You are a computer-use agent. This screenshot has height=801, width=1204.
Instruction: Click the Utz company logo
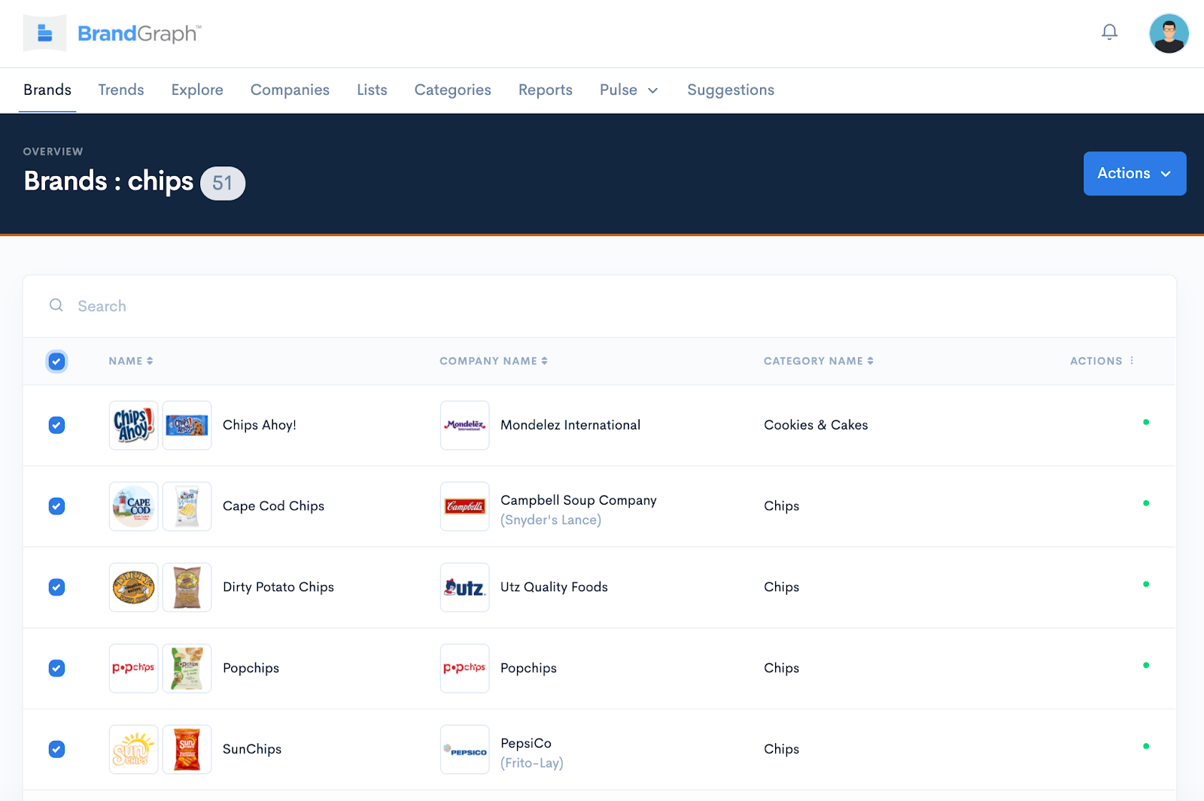[465, 587]
